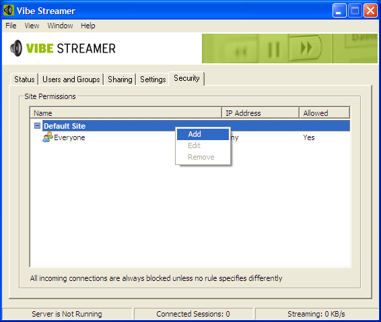The image size is (381, 322).
Task: Open the Help menu
Action: click(x=88, y=26)
